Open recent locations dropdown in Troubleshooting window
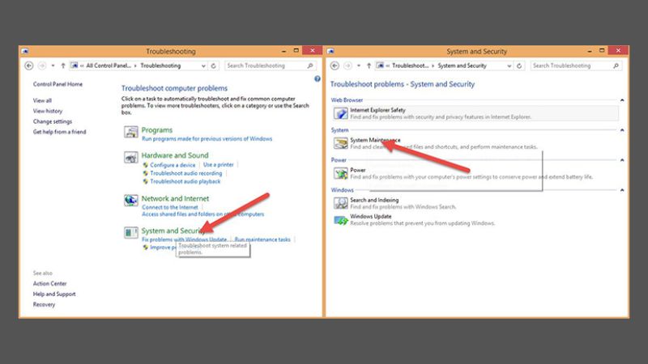The image size is (648, 364). (x=53, y=66)
